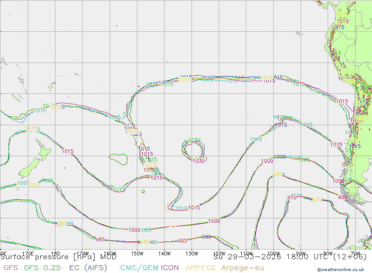Click the red GFS legend label
The image size is (372, 273).
coord(11,268)
